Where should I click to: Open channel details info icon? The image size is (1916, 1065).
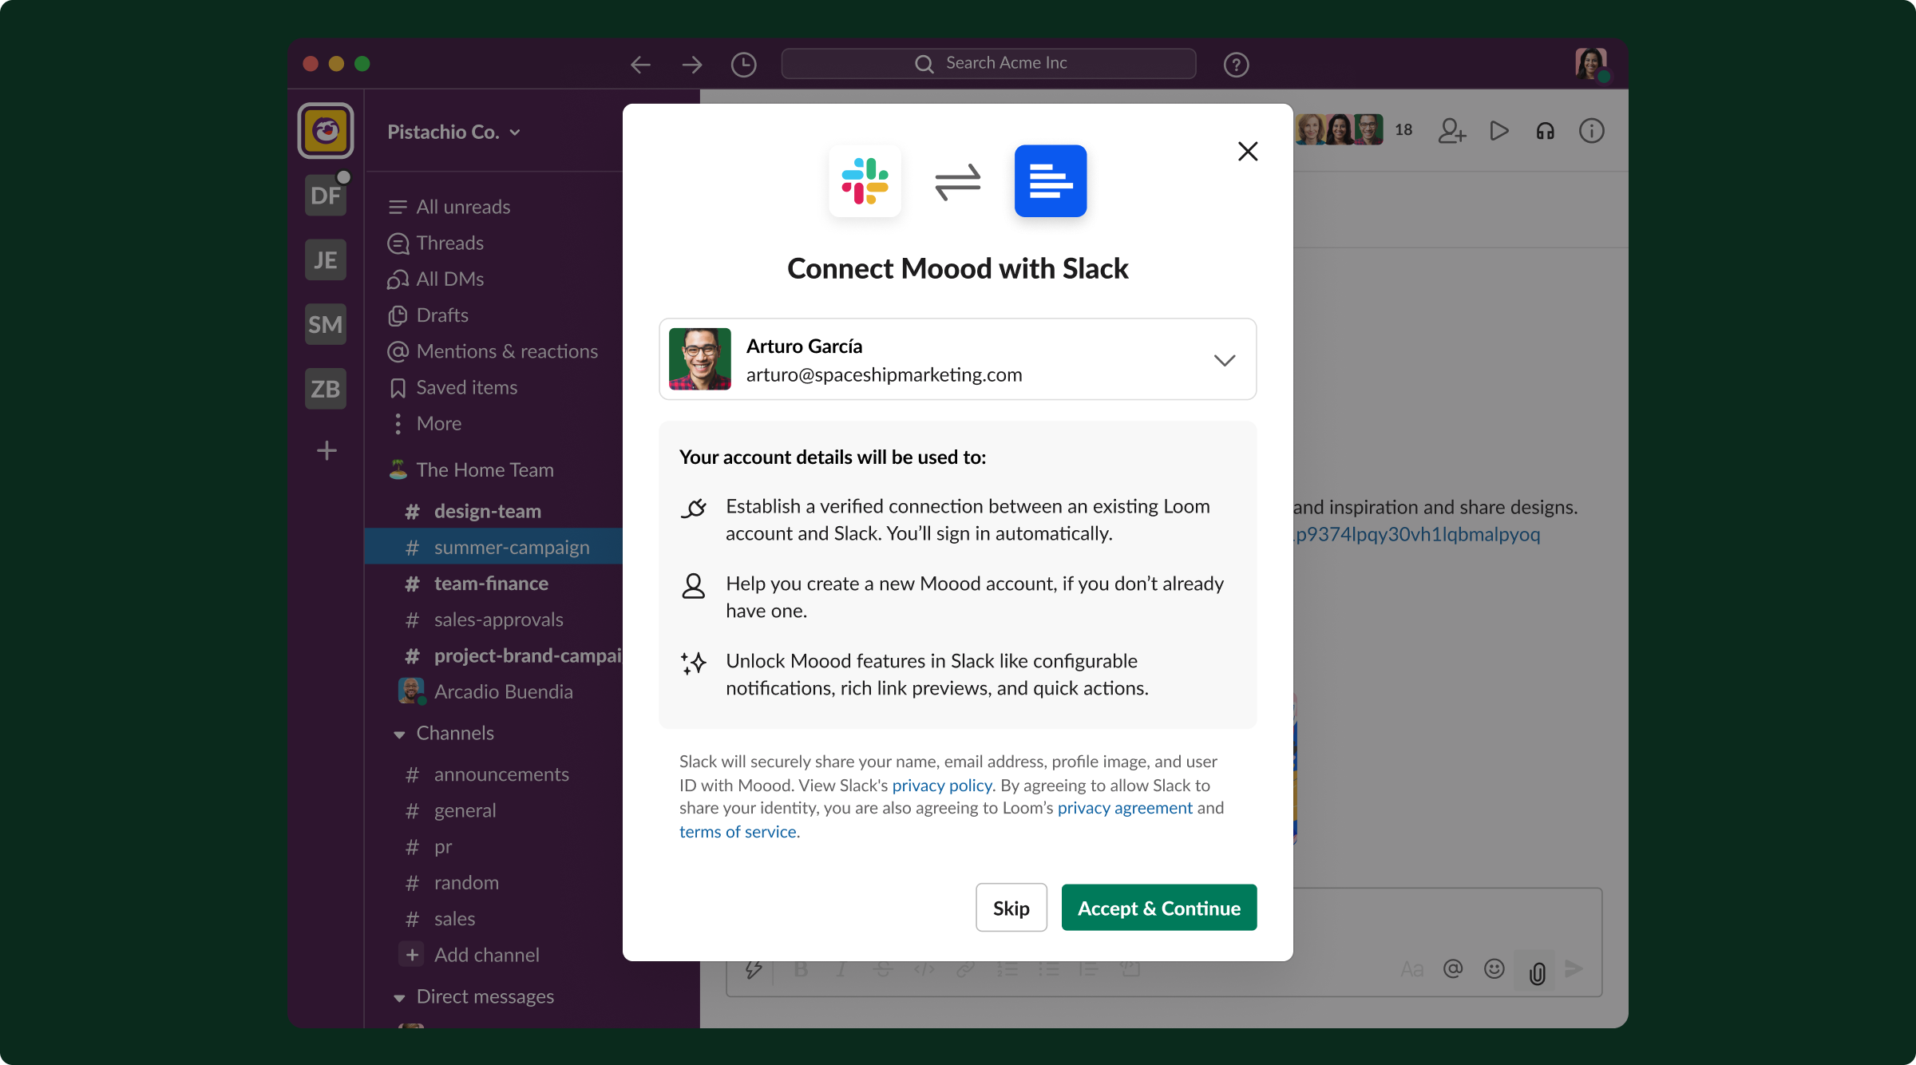1592,130
